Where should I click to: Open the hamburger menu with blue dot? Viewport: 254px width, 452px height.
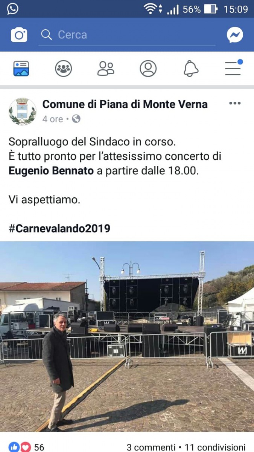click(233, 68)
